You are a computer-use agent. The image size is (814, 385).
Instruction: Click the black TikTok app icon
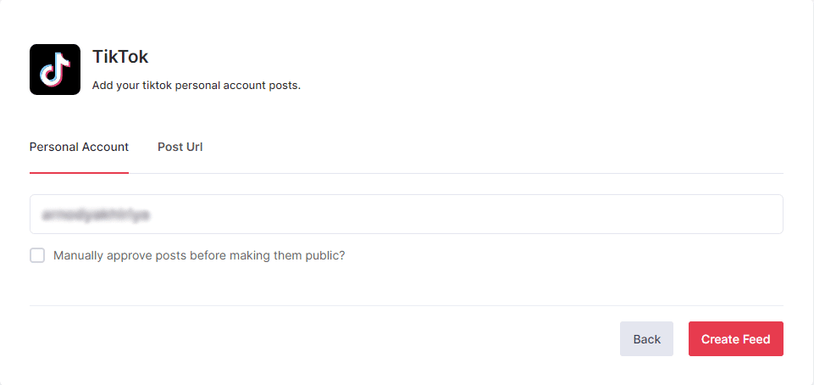(x=55, y=70)
